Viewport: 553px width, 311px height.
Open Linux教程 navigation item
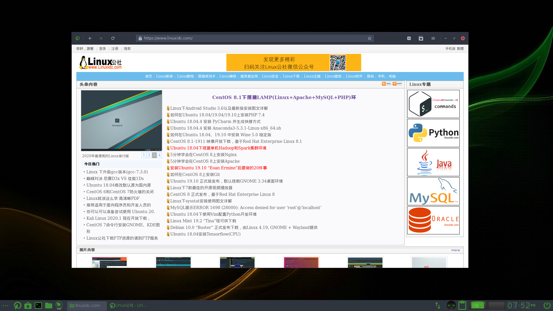click(x=185, y=76)
